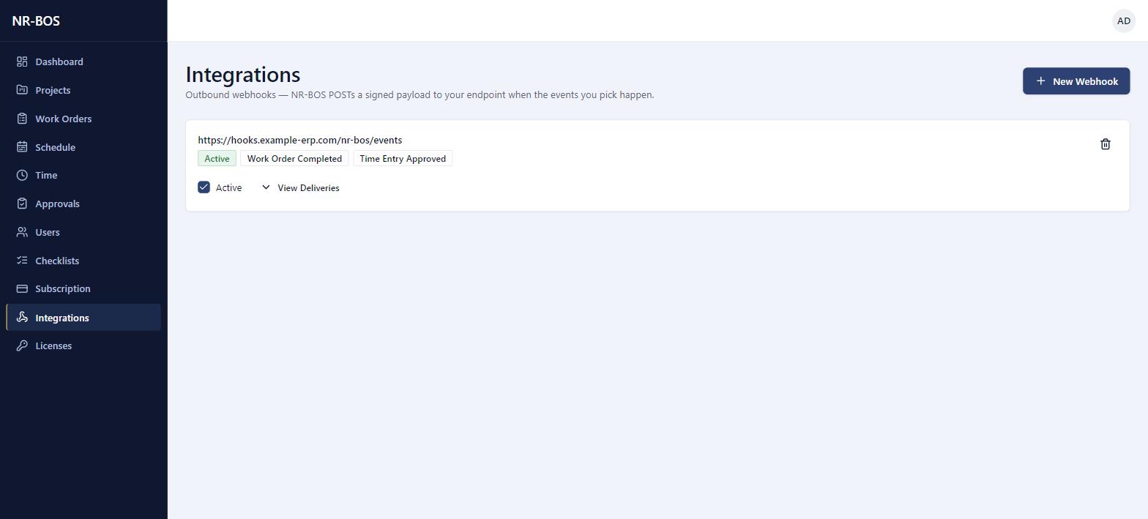This screenshot has height=519, width=1148.
Task: Click the Work Orders clipboard icon
Action: pyautogui.click(x=22, y=119)
